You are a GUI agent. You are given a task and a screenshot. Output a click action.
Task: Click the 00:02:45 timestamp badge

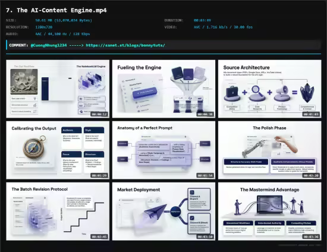point(99,237)
